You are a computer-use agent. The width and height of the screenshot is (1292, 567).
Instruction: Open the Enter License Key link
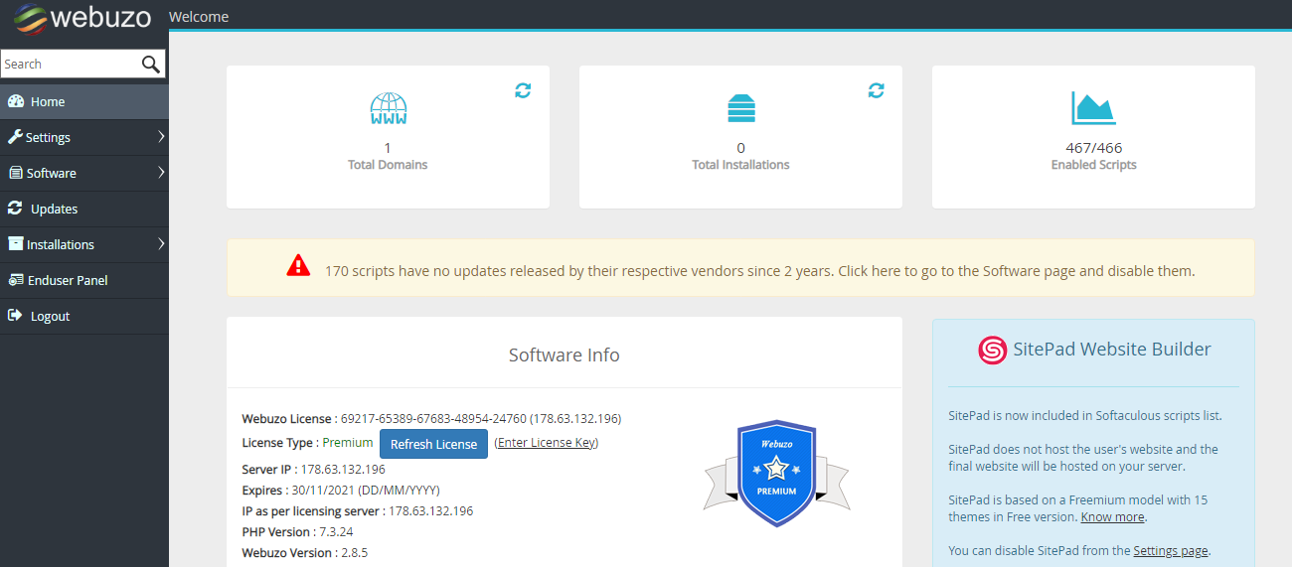pyautogui.click(x=546, y=443)
